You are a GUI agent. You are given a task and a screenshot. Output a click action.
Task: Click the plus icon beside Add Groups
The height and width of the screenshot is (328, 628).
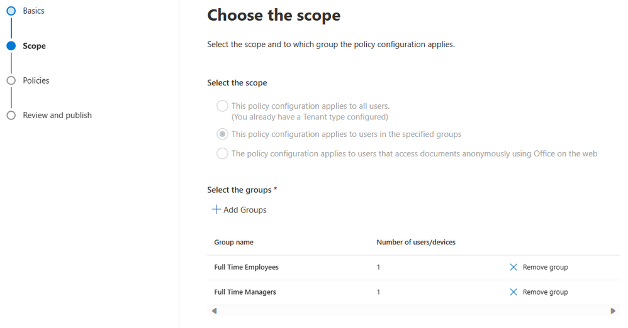216,209
